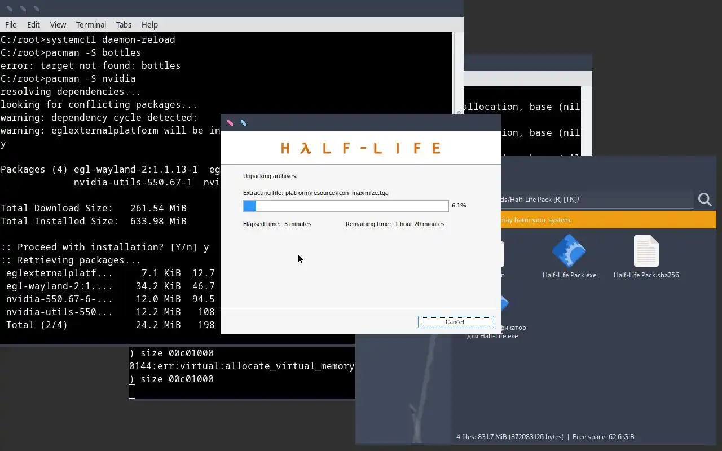Click the 6.1% progress percentage text

459,206
